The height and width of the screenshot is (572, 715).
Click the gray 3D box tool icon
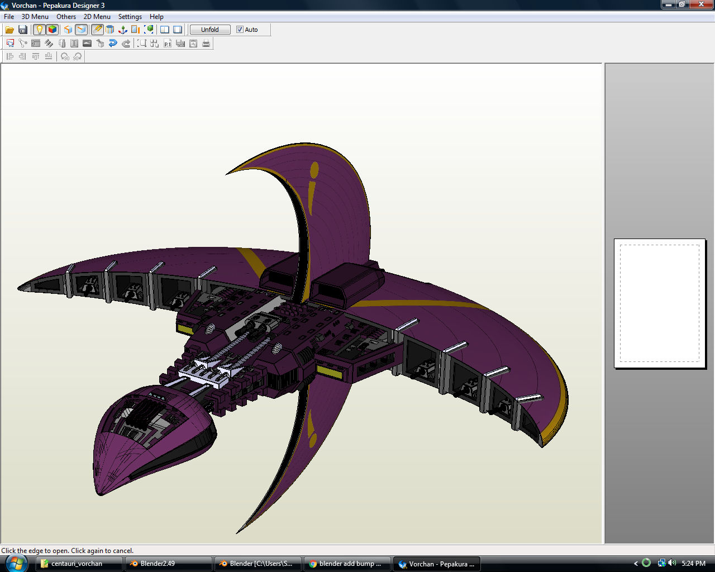pos(100,43)
